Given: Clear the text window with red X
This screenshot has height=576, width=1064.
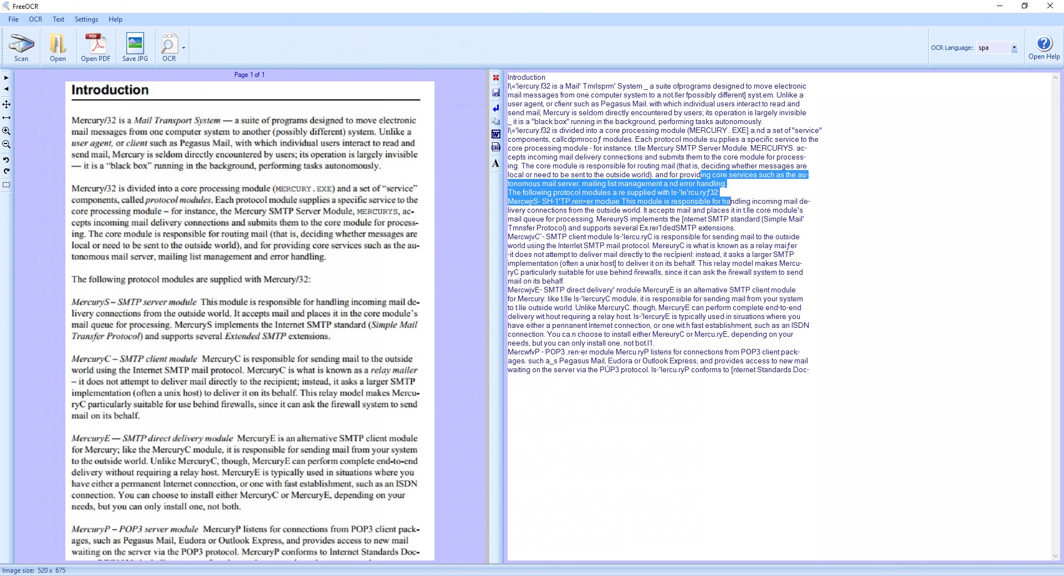Looking at the screenshot, I should click(496, 78).
